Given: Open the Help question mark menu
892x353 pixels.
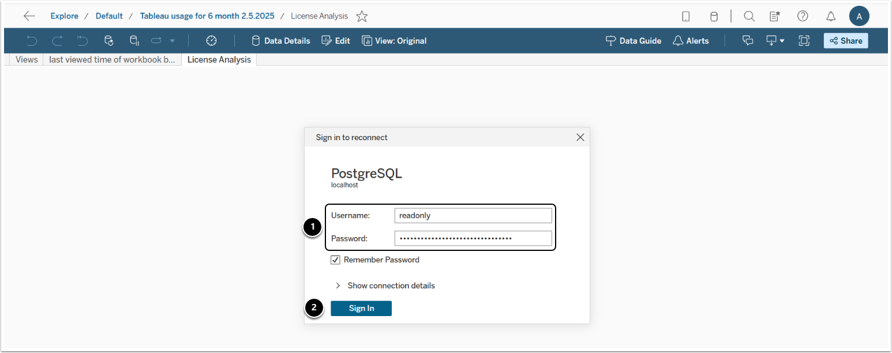Looking at the screenshot, I should pos(803,16).
